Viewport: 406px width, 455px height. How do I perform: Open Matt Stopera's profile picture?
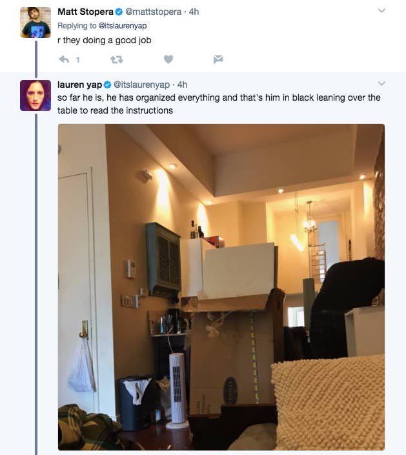coord(36,23)
